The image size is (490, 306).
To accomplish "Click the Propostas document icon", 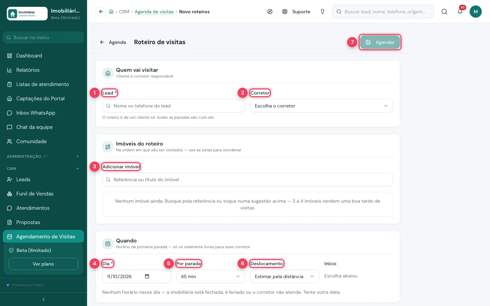I will [x=10, y=222].
